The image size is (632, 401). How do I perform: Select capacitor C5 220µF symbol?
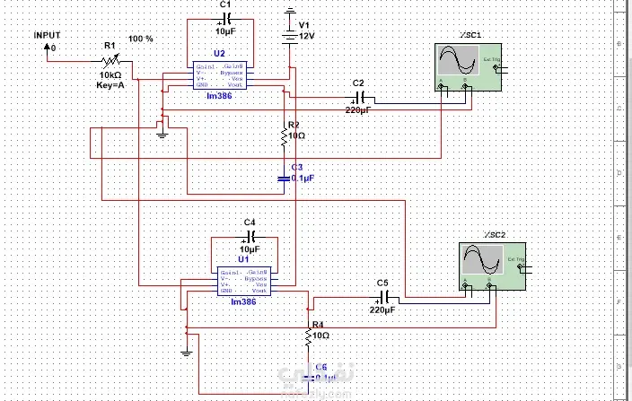(x=384, y=298)
